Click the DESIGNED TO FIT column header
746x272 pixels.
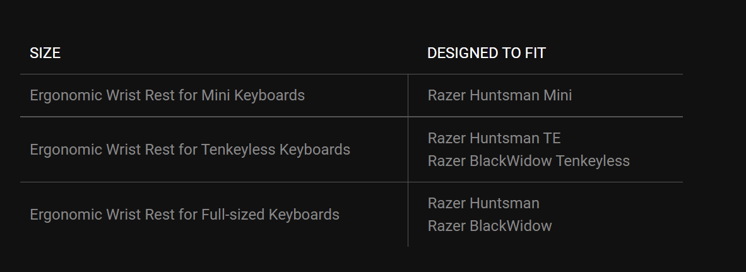486,53
